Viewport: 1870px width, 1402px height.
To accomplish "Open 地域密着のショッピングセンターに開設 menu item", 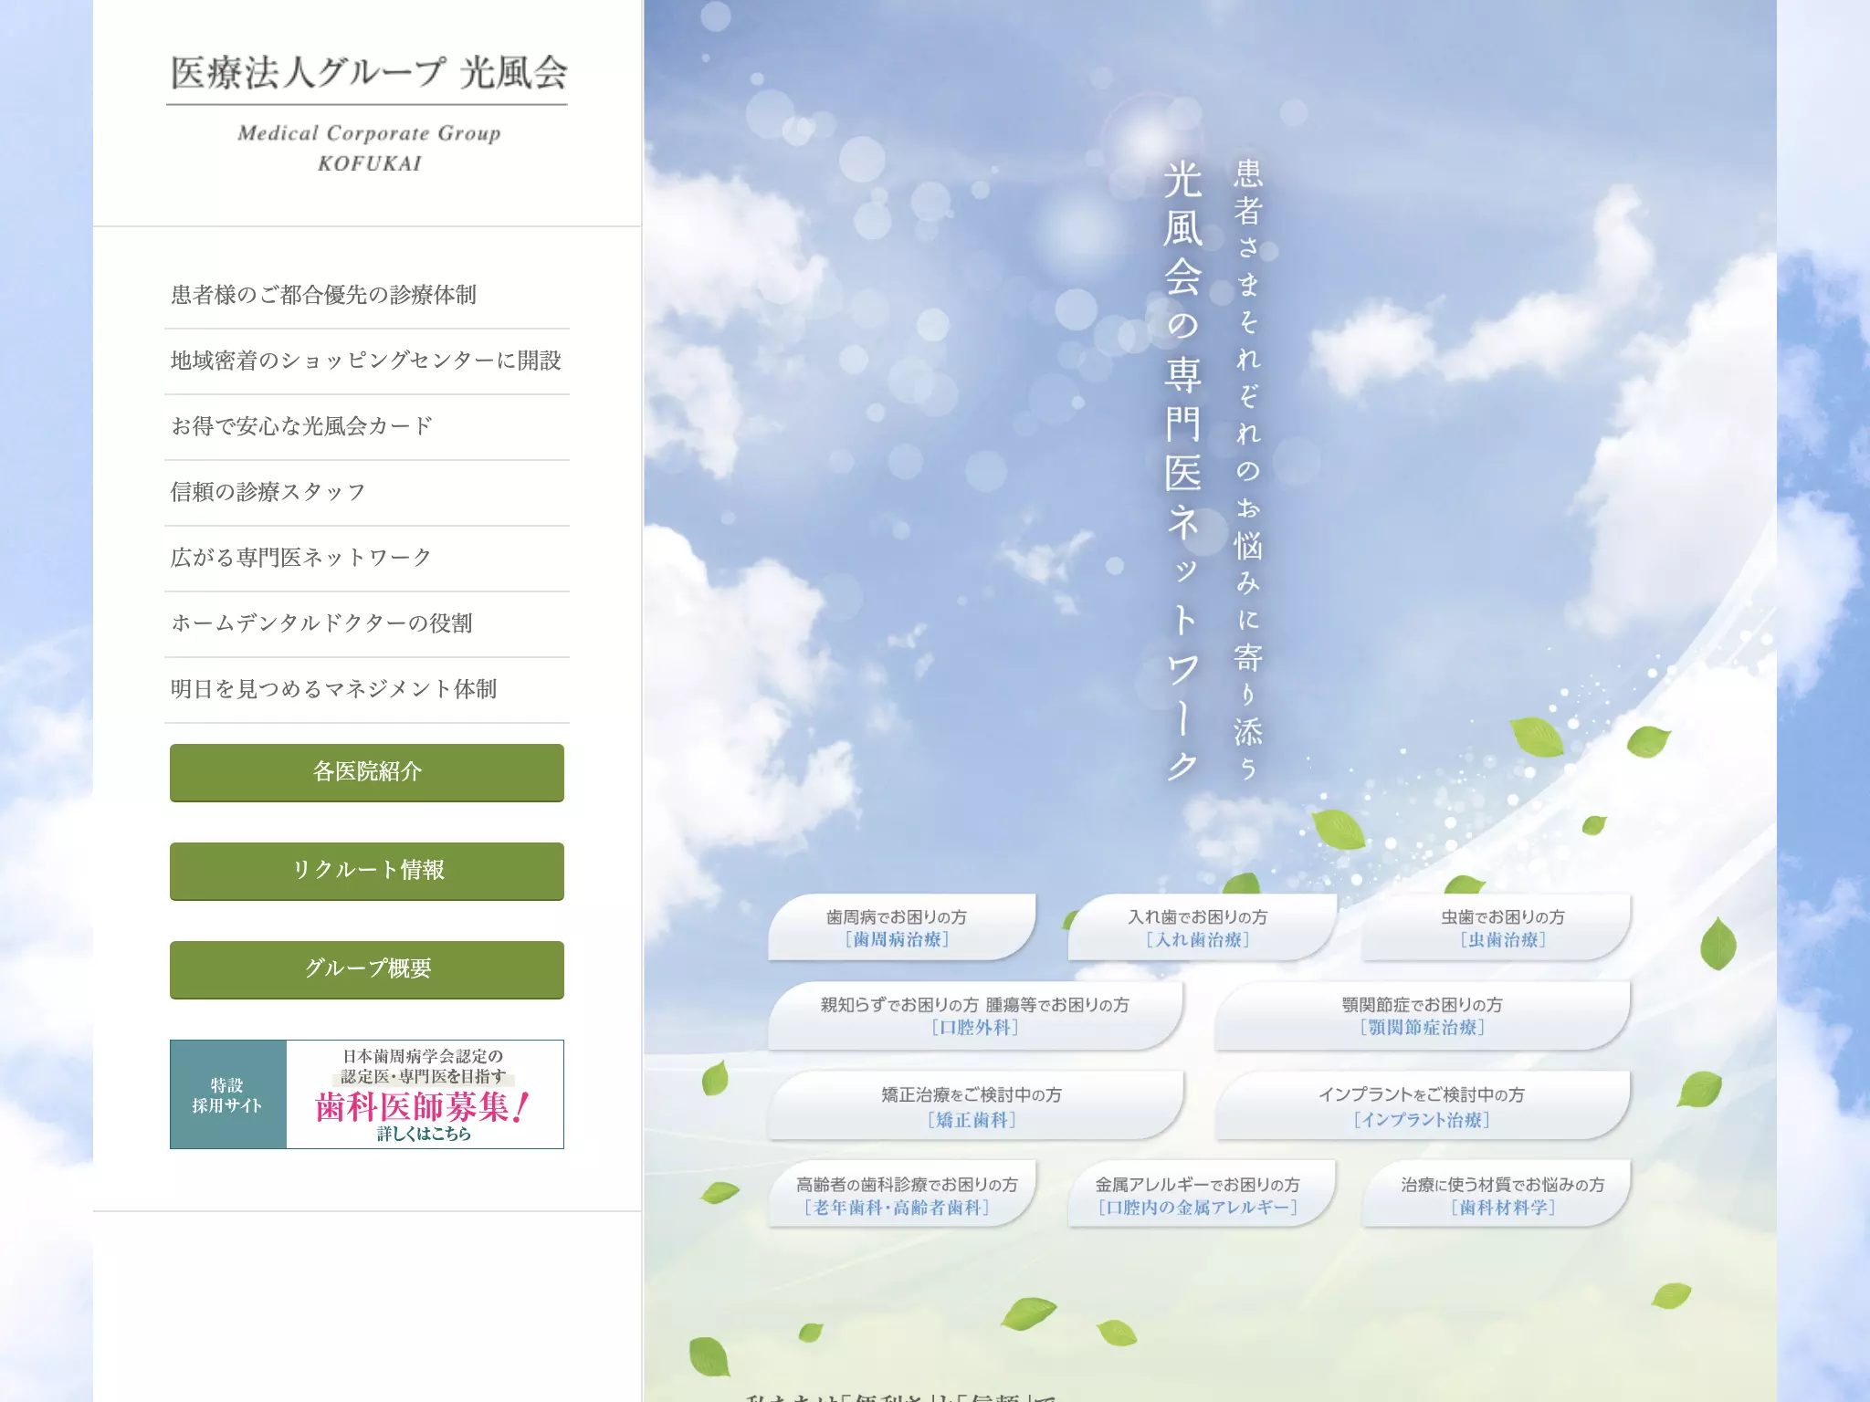I will [367, 361].
